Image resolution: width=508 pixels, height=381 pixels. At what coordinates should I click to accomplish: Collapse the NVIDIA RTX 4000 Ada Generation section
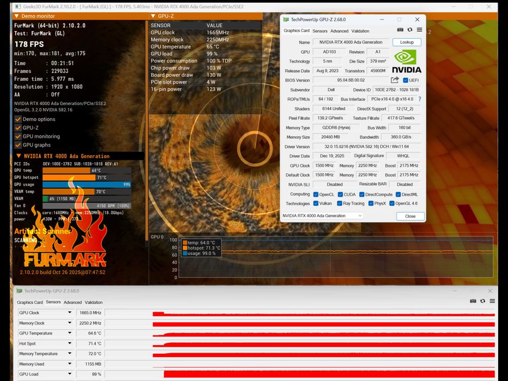pyautogui.click(x=19, y=156)
